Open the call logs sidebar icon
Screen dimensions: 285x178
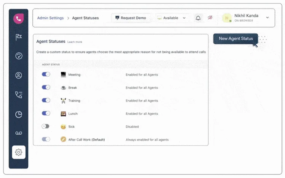[x=19, y=95]
